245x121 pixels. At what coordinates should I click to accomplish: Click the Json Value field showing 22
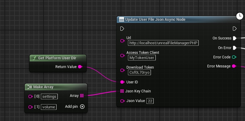click(x=150, y=101)
